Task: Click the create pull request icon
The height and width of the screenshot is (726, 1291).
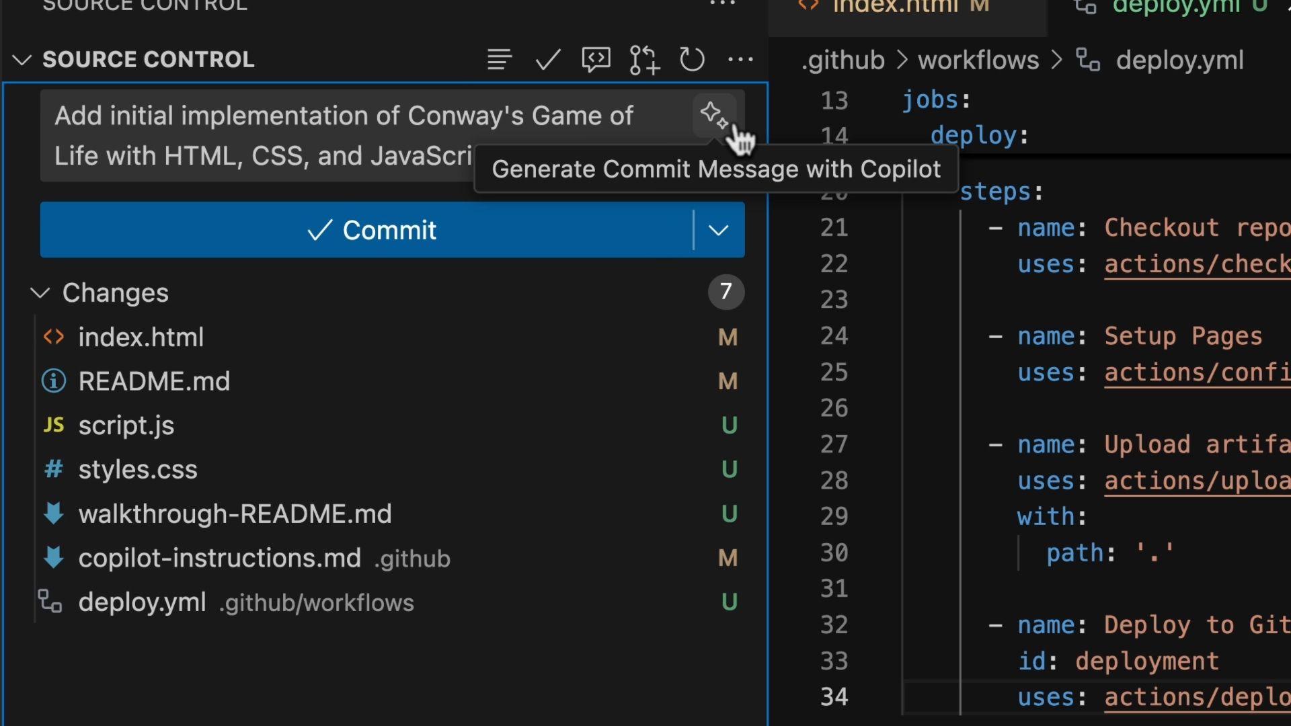Action: coord(644,60)
